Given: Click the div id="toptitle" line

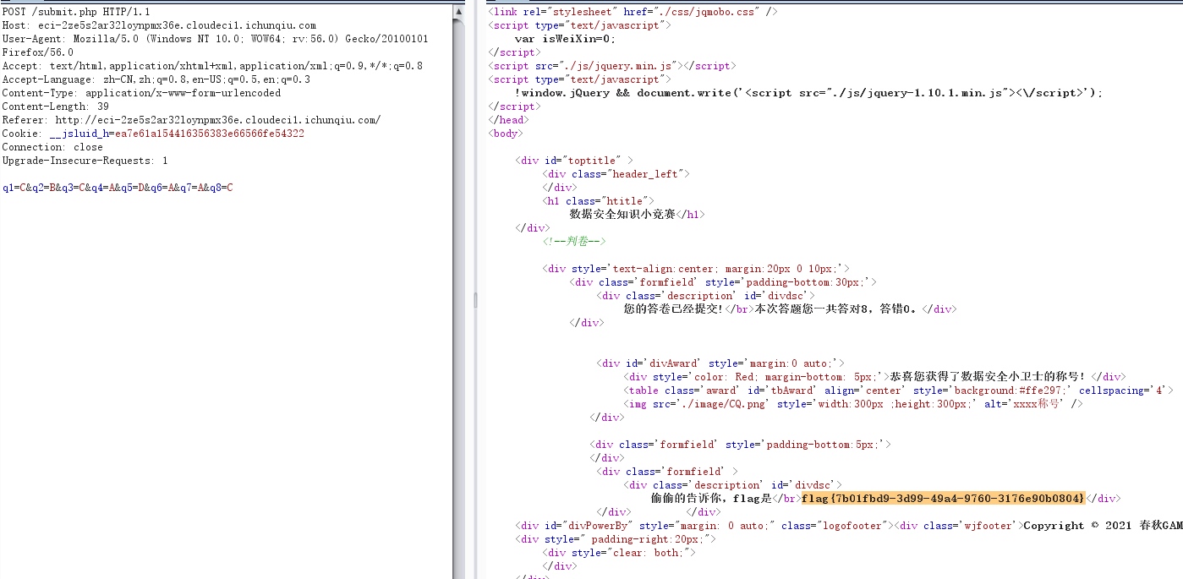Looking at the screenshot, I should coord(574,161).
